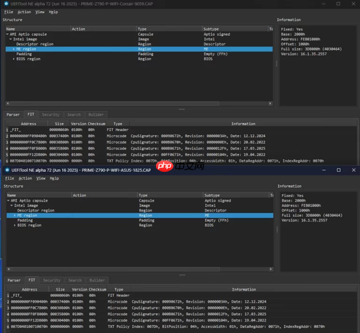Maximize the ASUS-1825 UEFITool window
The height and width of the screenshot is (333, 360).
coord(338,170)
